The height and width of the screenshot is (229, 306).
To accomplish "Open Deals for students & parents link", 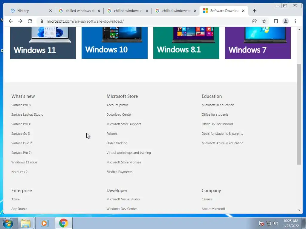I will coord(222,134).
